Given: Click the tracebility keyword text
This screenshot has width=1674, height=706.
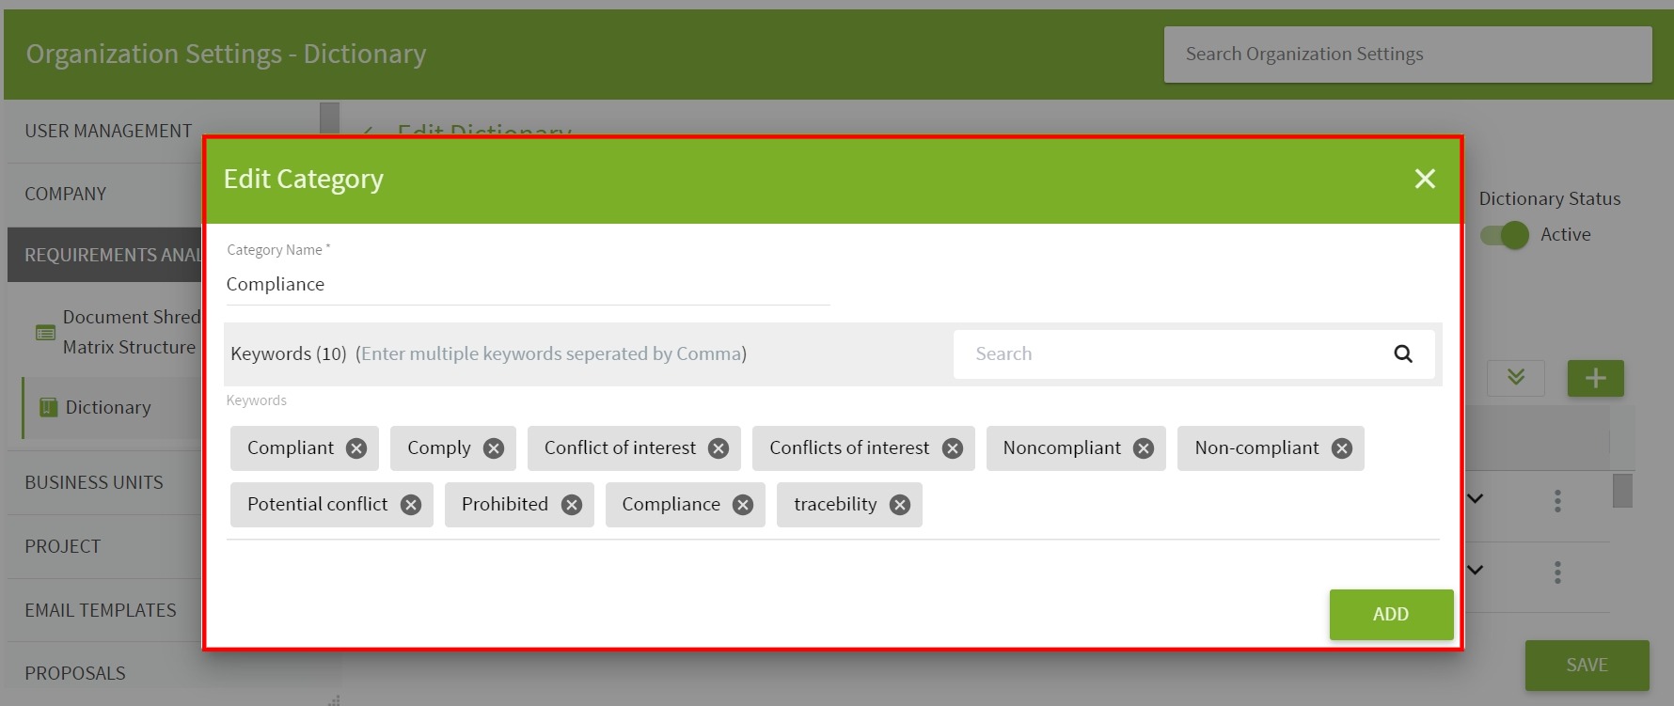Looking at the screenshot, I should pos(835,504).
